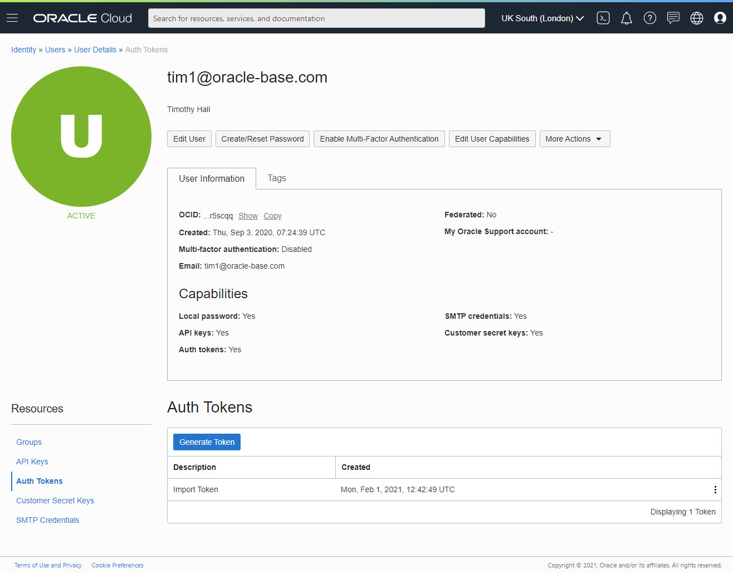Image resolution: width=733 pixels, height=573 pixels.
Task: Open Cookie Preferences link
Action: 118,565
